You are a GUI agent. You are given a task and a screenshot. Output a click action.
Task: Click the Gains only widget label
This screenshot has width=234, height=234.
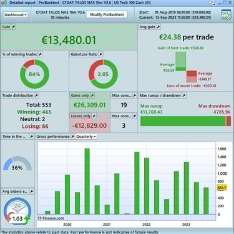80,95
